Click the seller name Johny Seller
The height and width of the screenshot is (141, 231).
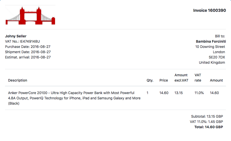[16, 36]
